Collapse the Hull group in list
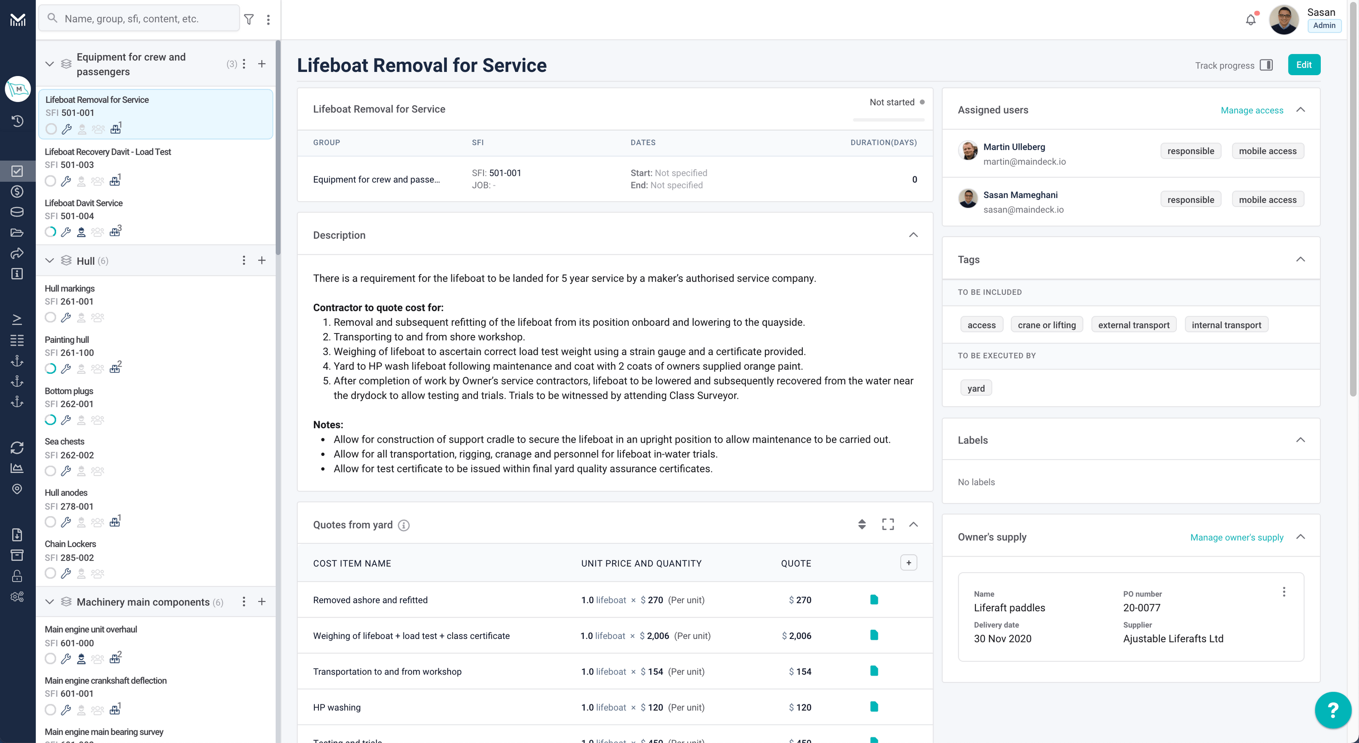 (x=50, y=261)
